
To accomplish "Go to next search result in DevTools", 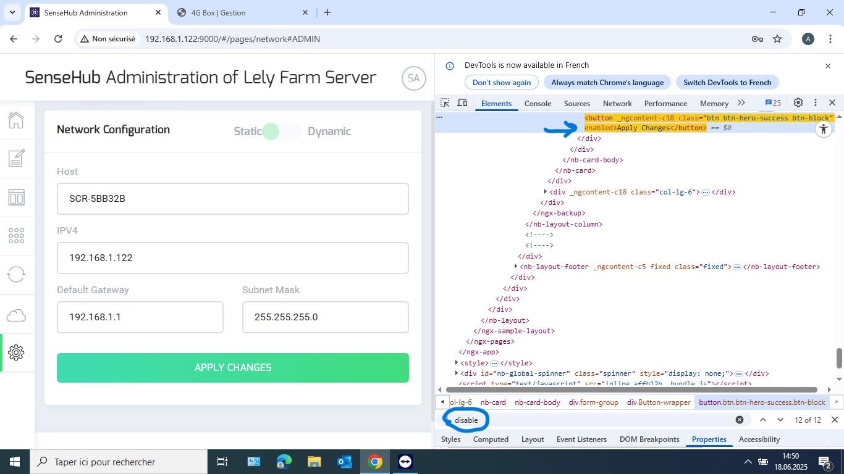I will click(780, 420).
